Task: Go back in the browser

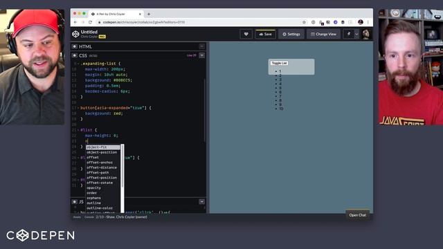Action: click(x=75, y=22)
